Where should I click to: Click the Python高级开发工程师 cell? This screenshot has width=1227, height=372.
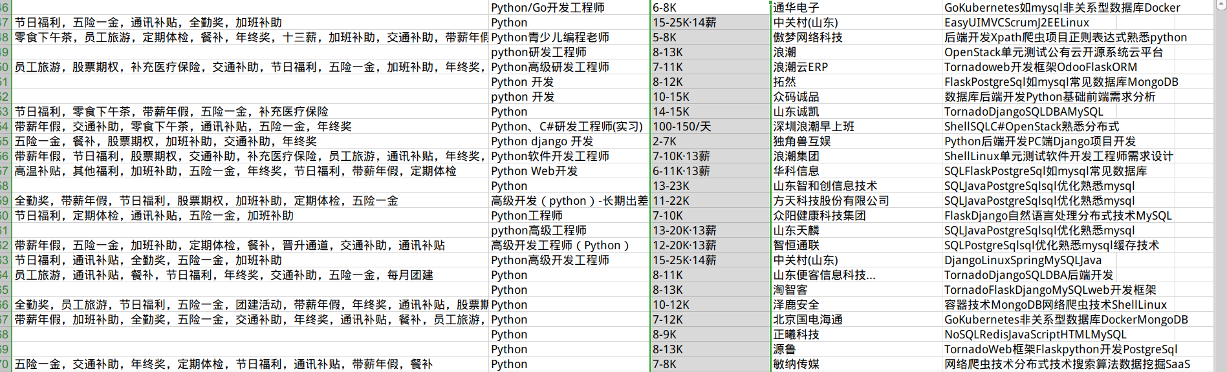[569, 260]
